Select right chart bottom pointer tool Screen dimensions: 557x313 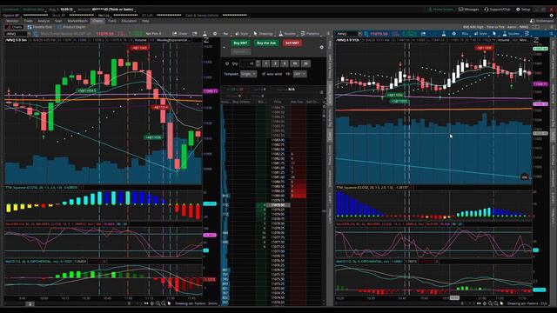pos(501,303)
